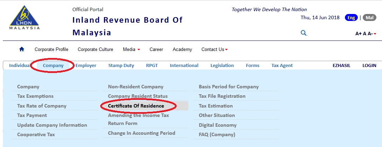
Task: Expand the Media dropdown menu
Action: tap(131, 49)
